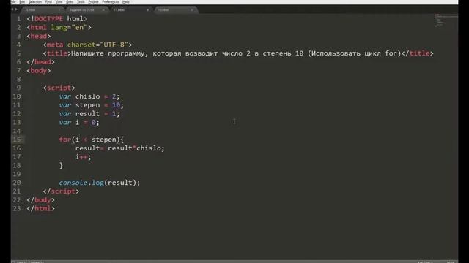Click the word 'программу' in the title
This screenshot has height=263, width=469.
(x=128, y=53)
